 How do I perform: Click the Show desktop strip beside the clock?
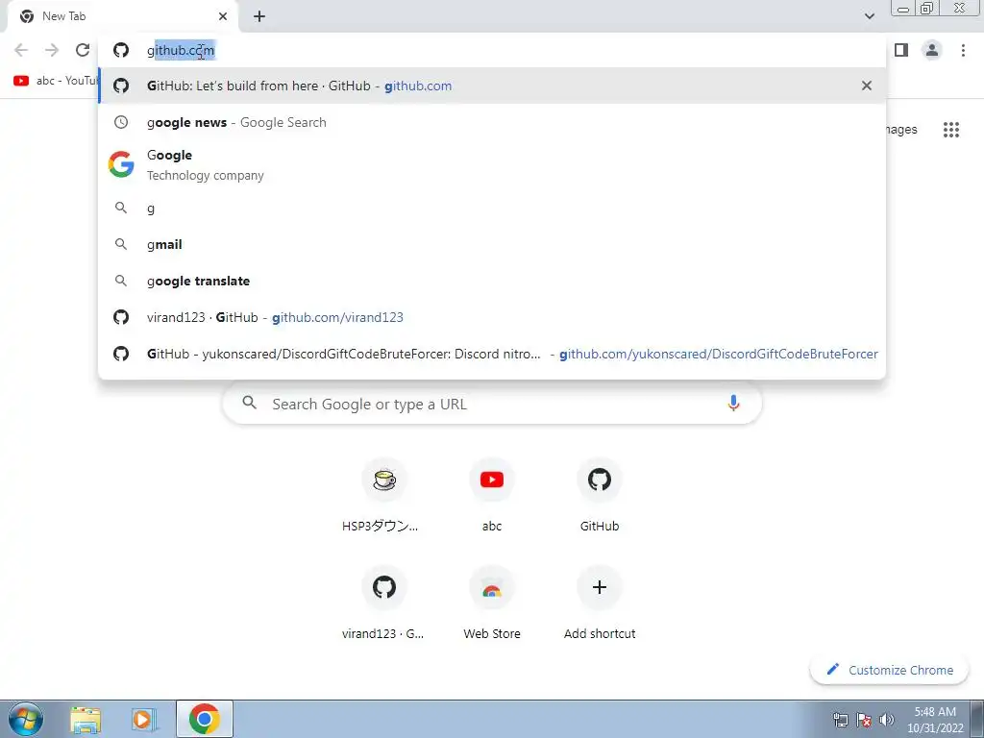[977, 719]
